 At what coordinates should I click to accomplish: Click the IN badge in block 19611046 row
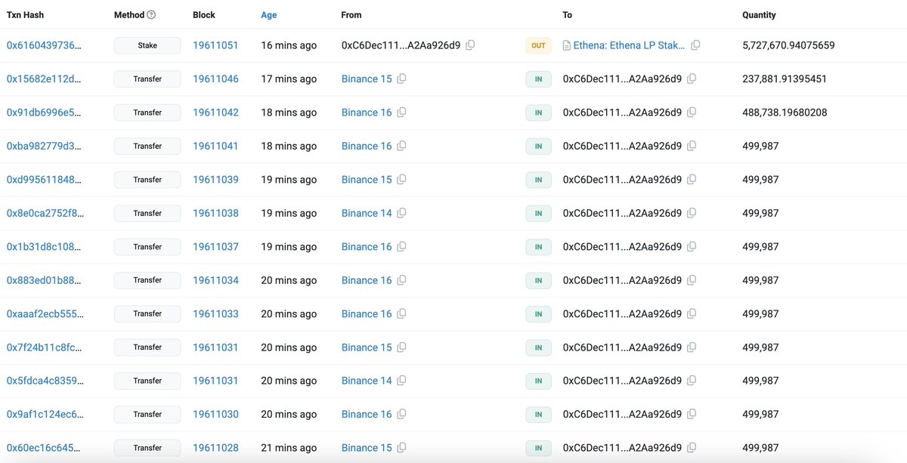pyautogui.click(x=538, y=79)
